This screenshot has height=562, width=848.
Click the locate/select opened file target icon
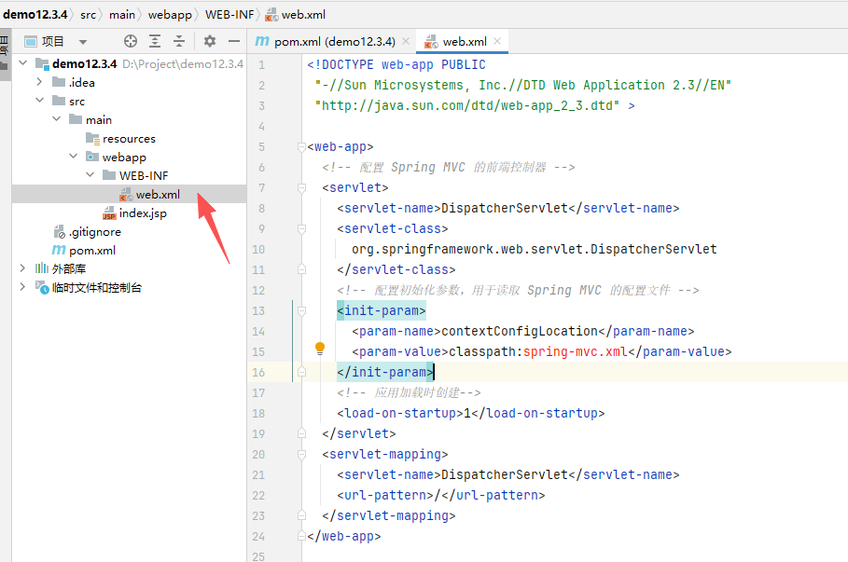pos(131,41)
